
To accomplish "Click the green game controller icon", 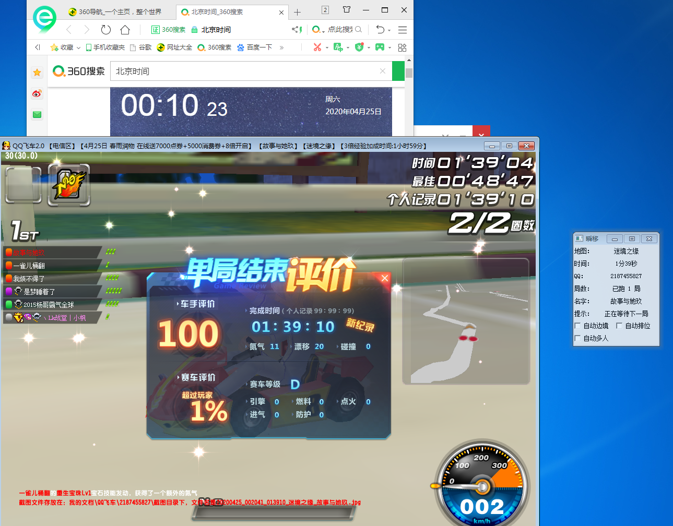I will coord(380,47).
